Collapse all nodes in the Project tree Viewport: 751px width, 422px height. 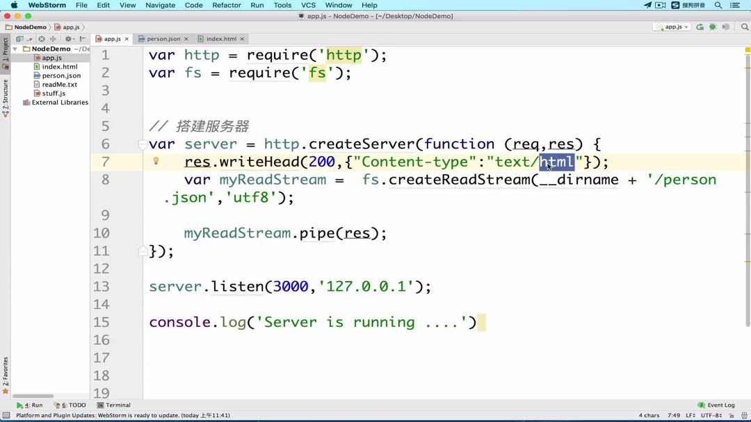pos(42,39)
